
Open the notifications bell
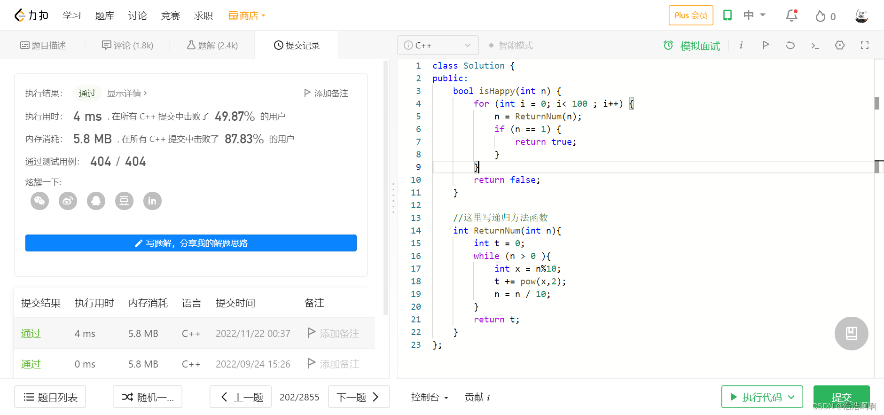pyautogui.click(x=792, y=16)
